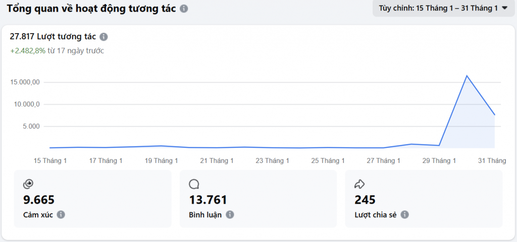Click info icon beside Cảm xúc
This screenshot has width=517, height=242.
pos(61,214)
